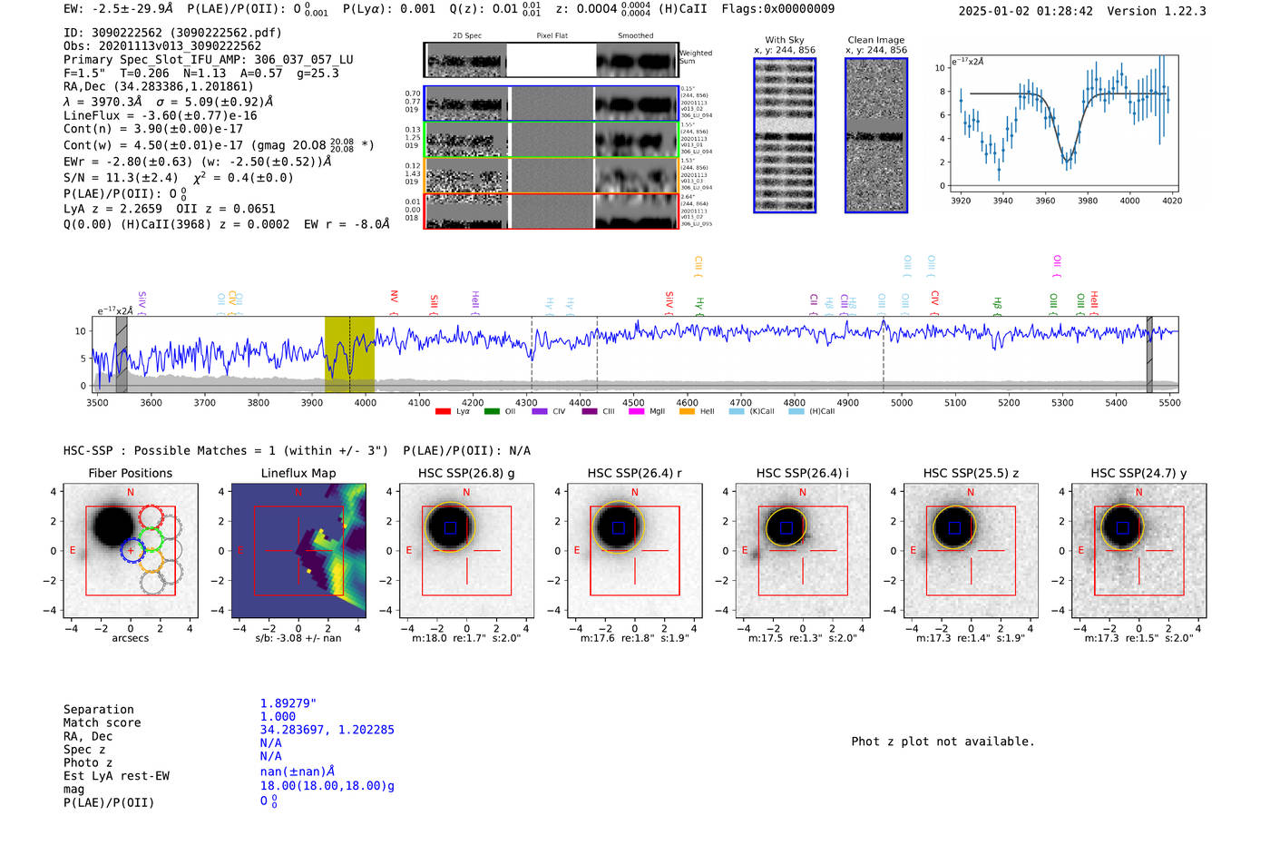Click the red dashed fiber circle

151,516
